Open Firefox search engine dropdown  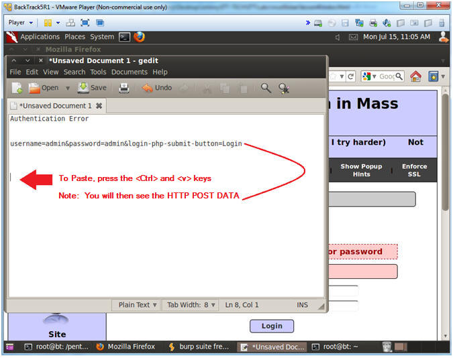(x=370, y=76)
